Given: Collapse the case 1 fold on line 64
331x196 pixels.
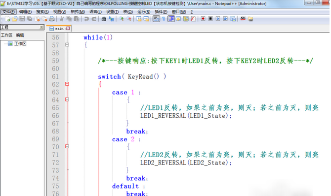Looking at the screenshot, I should click(67, 99).
